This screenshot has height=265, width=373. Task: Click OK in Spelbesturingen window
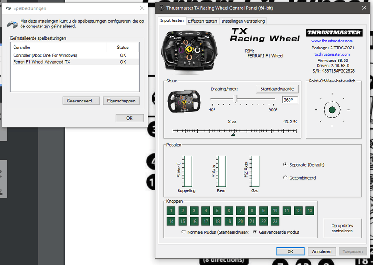(130, 118)
